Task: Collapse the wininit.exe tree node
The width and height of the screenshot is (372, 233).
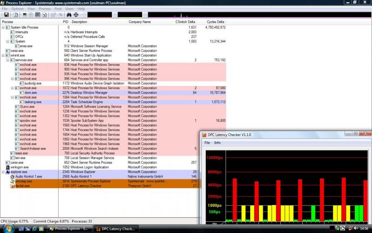Action: click(3, 55)
